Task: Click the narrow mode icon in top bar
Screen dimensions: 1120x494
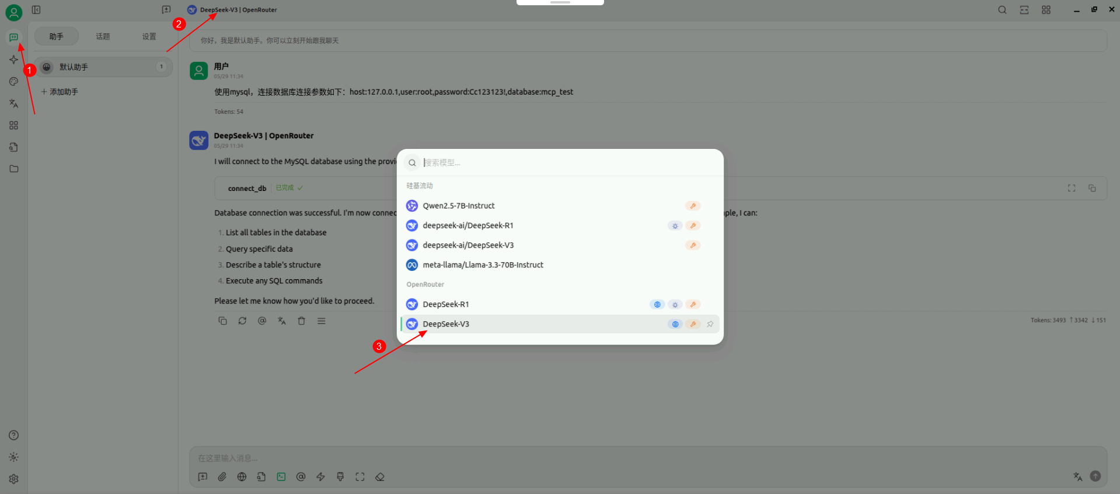Action: [x=1024, y=10]
